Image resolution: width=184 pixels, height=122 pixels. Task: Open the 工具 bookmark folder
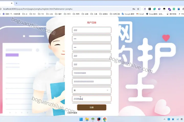[x=94, y=14]
